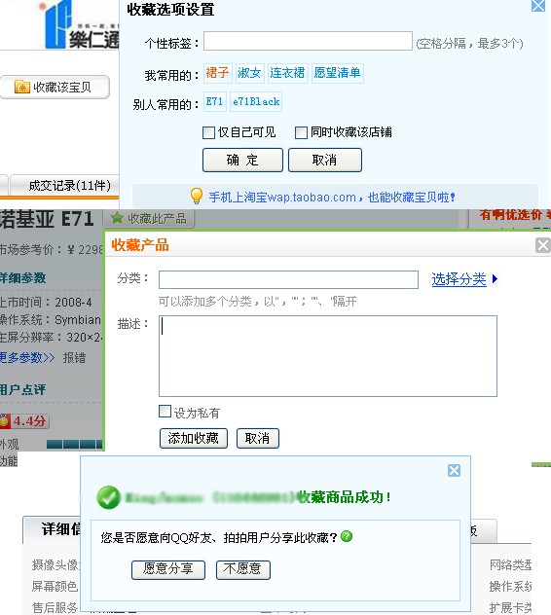Image resolution: width=551 pixels, height=615 pixels.
Task: Enable 同时收藏该店铺 checkbox
Action: pyautogui.click(x=301, y=132)
